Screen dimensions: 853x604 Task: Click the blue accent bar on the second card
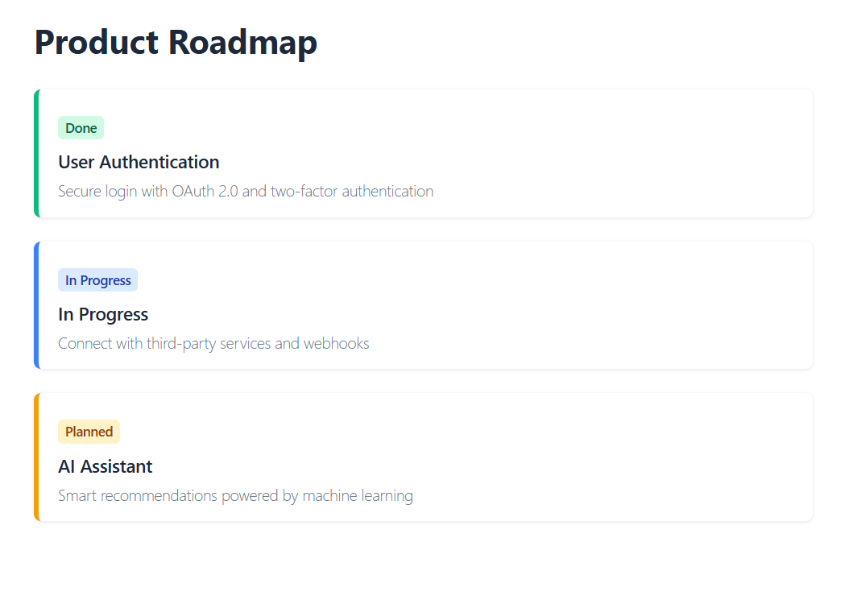tap(36, 305)
